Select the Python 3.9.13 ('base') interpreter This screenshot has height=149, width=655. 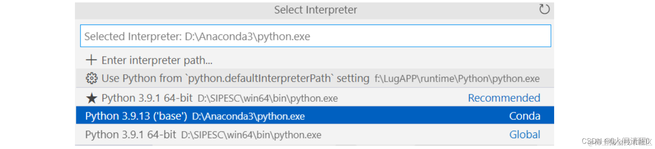314,115
